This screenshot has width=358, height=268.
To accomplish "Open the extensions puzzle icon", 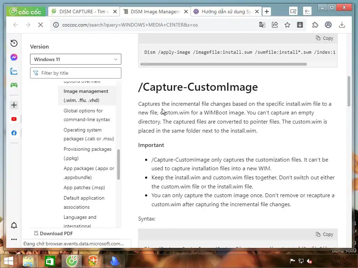I will [x=315, y=25].
